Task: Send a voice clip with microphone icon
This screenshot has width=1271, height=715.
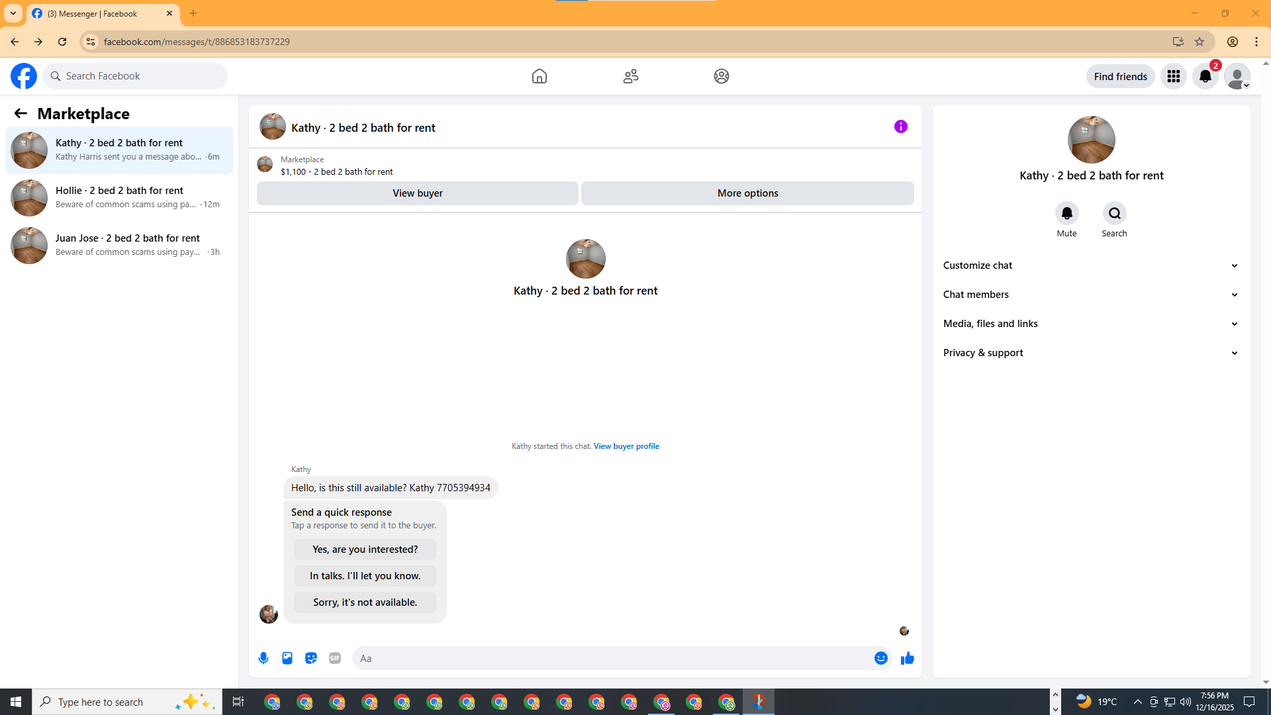Action: click(x=263, y=658)
